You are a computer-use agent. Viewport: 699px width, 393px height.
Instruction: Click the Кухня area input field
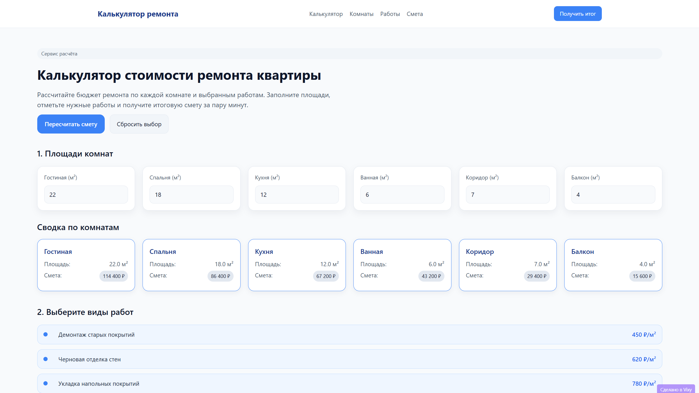click(x=297, y=194)
